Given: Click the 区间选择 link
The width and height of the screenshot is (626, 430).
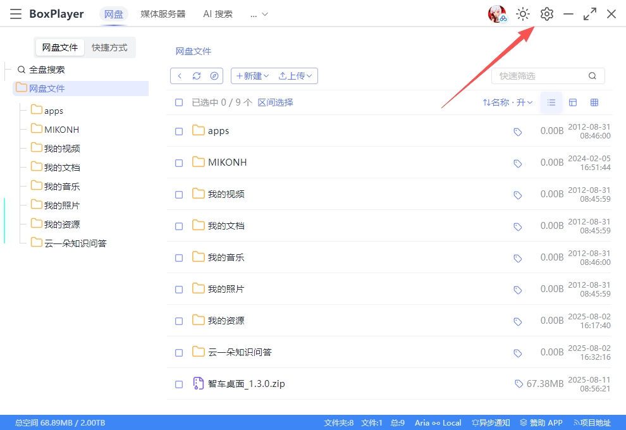Looking at the screenshot, I should (276, 102).
